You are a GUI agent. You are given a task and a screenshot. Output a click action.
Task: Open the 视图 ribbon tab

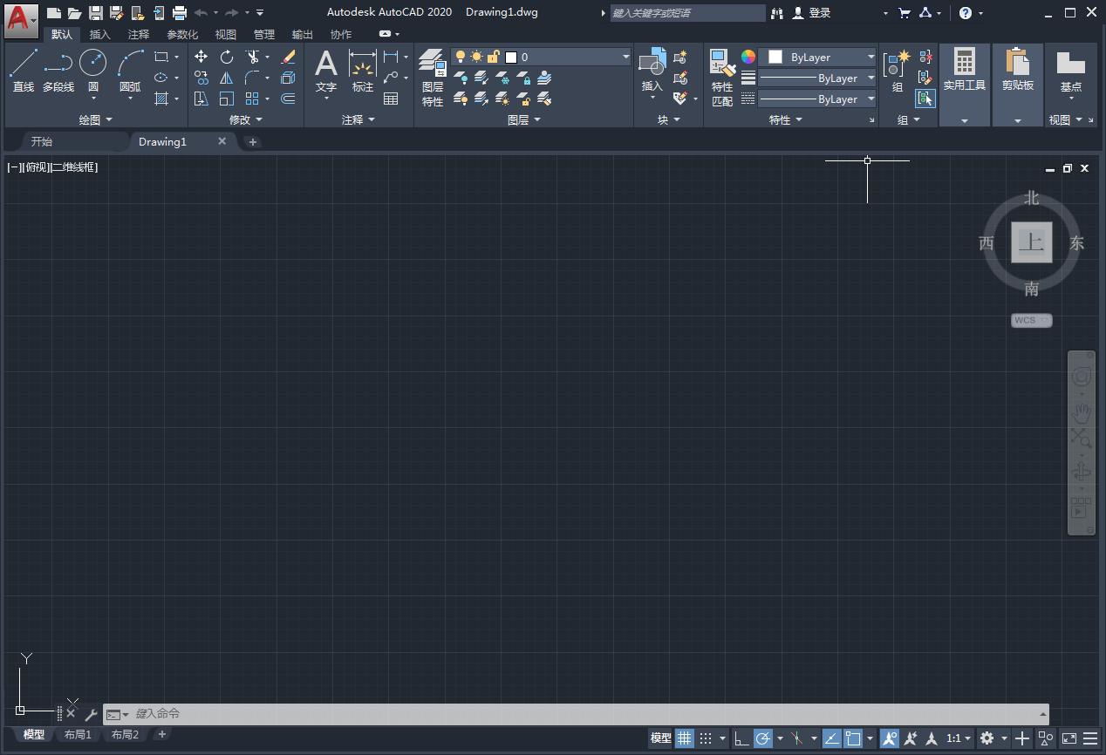(225, 34)
